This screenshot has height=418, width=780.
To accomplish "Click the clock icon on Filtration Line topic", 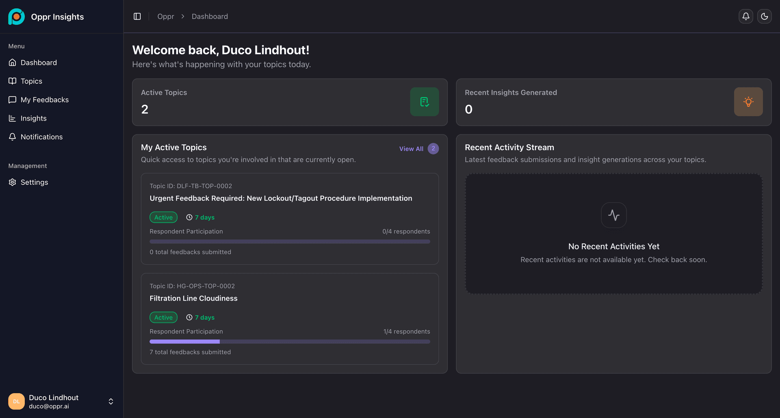I will click(x=189, y=317).
